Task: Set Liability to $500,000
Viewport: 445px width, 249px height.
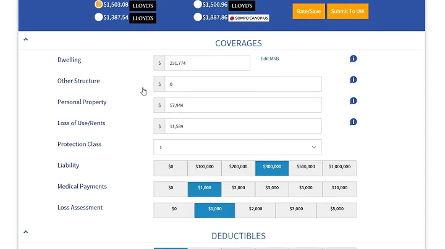Action: tap(306, 168)
